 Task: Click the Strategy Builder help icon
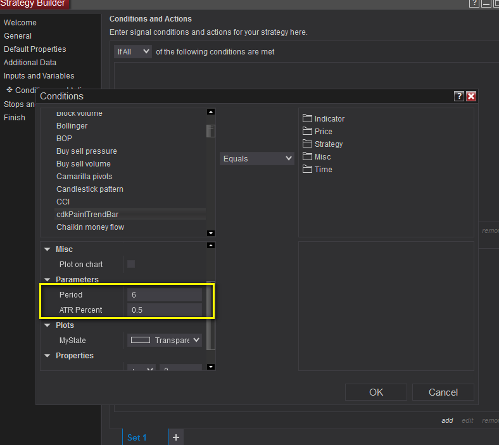[x=474, y=4]
